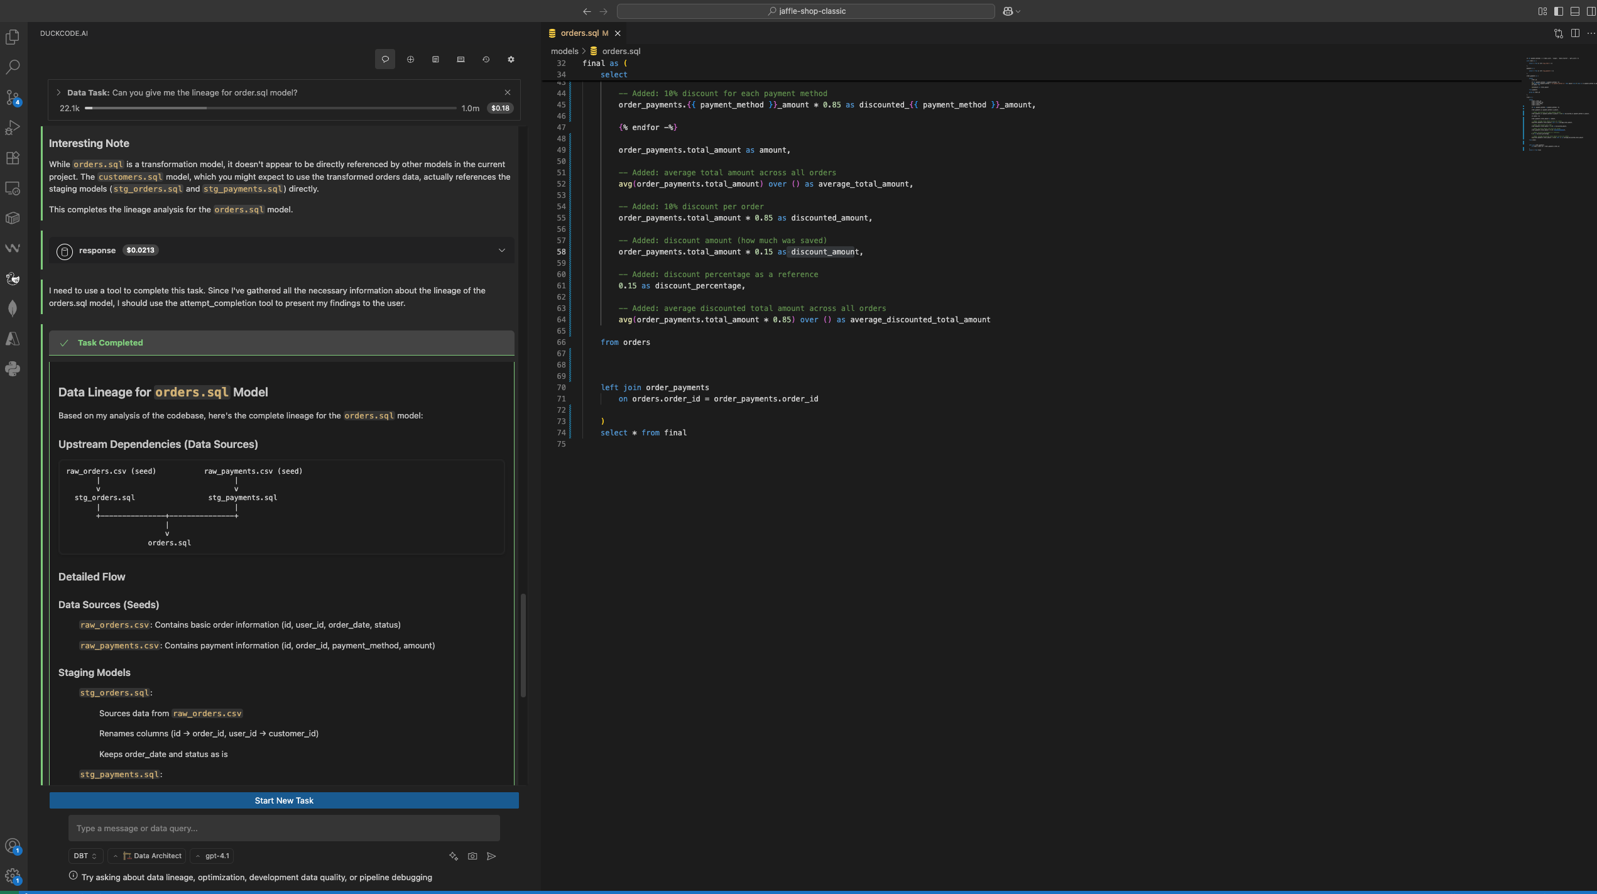Toggle the secondary side bar
1597x894 pixels.
click(1591, 11)
